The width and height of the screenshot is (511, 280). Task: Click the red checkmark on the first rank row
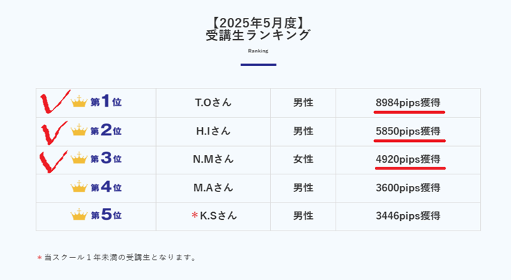click(x=54, y=102)
